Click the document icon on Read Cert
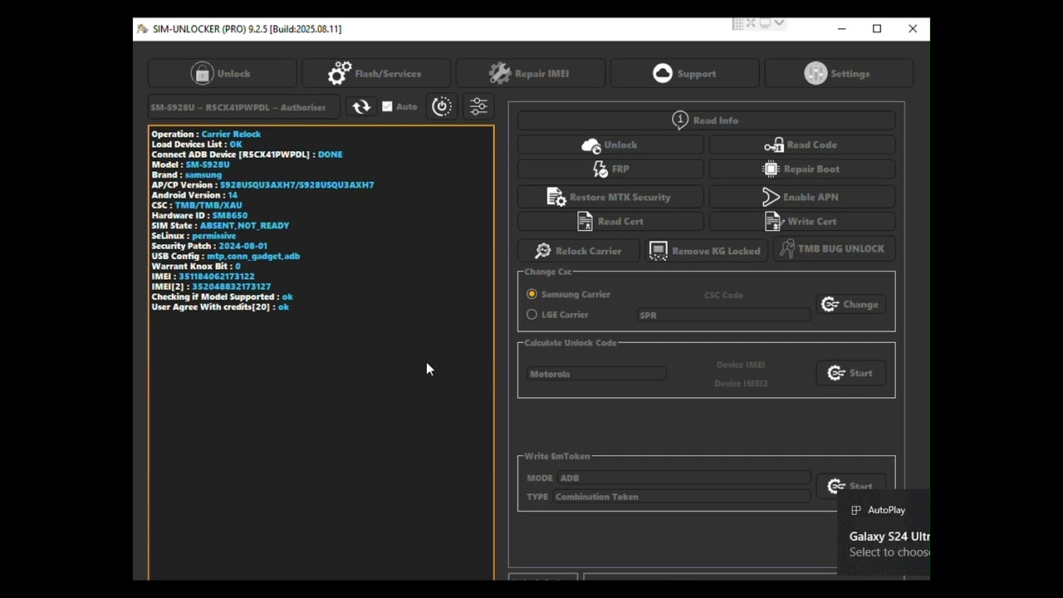This screenshot has height=598, width=1063. (x=585, y=221)
